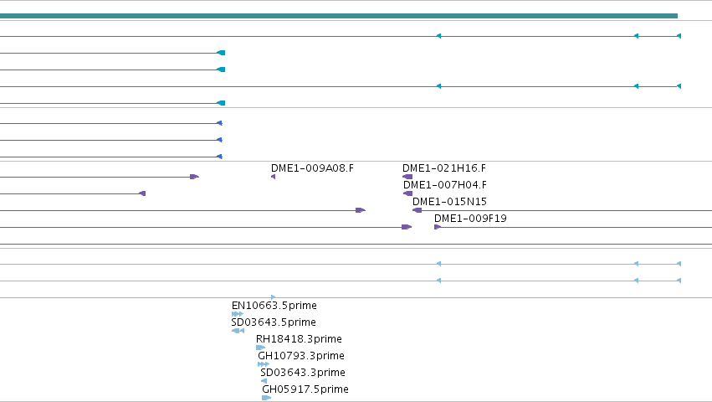712x402 pixels.
Task: Select the RH18418.3prime label
Action: [x=299, y=339]
